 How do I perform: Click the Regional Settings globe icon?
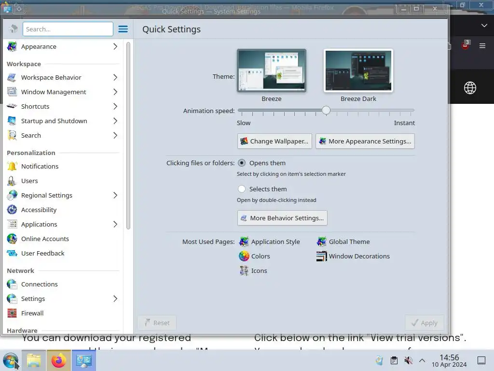pos(12,195)
